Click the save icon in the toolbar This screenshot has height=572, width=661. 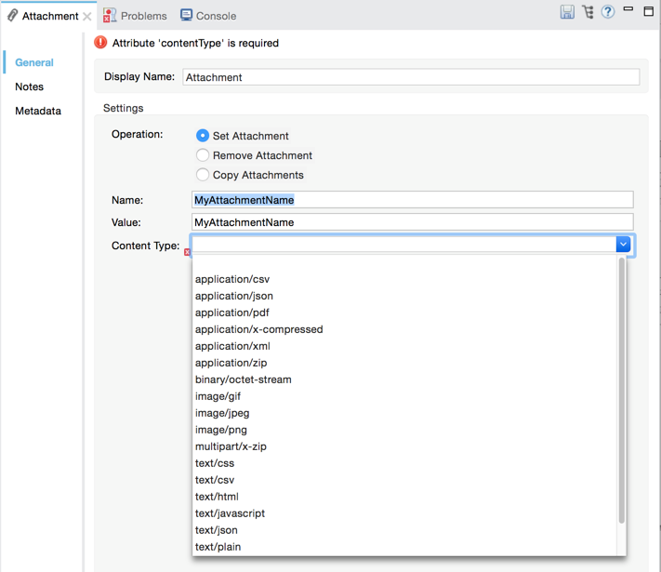[x=567, y=12]
